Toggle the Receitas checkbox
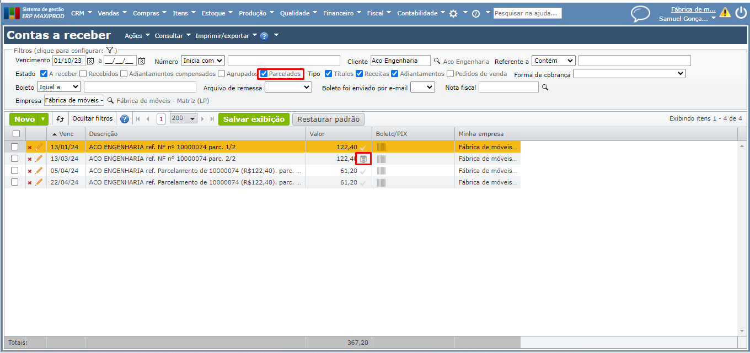 pyautogui.click(x=360, y=74)
